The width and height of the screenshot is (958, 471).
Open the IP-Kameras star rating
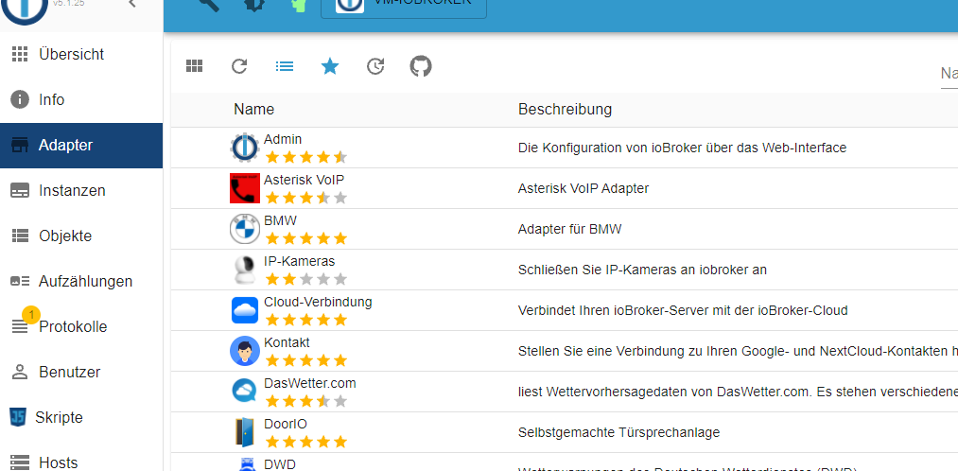(306, 279)
